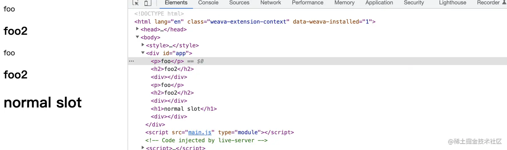The image size is (507, 150).
Task: Expand the head element node
Action: 137,29
